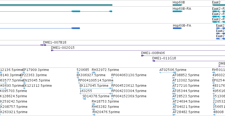The height and width of the screenshot is (116, 225).
Task: Select the long teal gene bar left of Hsp60B
Action: (x=56, y=5)
